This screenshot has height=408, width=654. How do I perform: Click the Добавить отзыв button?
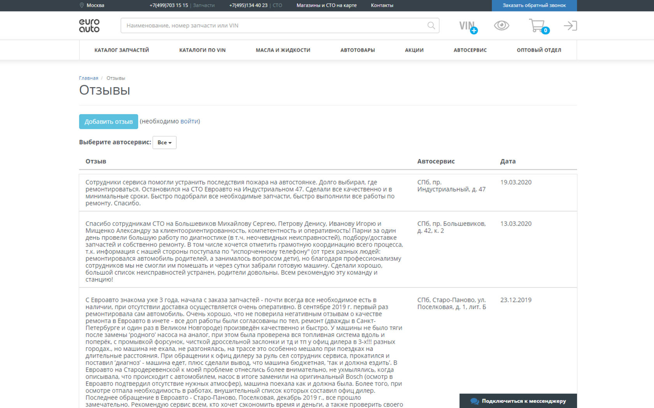109,122
